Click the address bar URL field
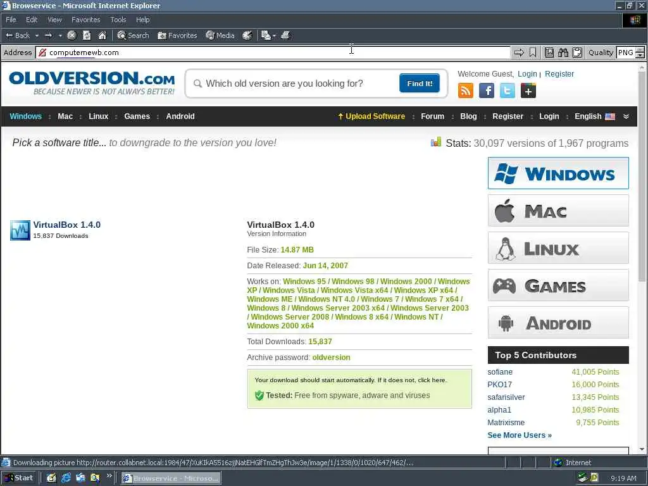The width and height of the screenshot is (648, 486). coord(273,53)
